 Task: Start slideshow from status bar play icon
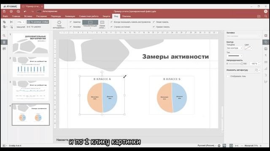click(x=4, y=146)
